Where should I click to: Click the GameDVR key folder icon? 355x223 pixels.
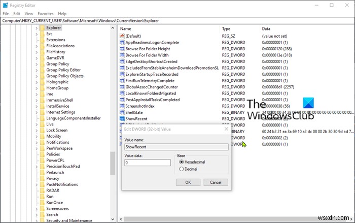(x=42, y=58)
